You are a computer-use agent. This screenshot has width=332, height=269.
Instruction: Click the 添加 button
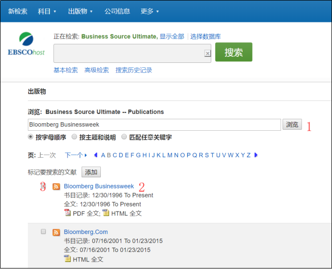tap(91, 172)
